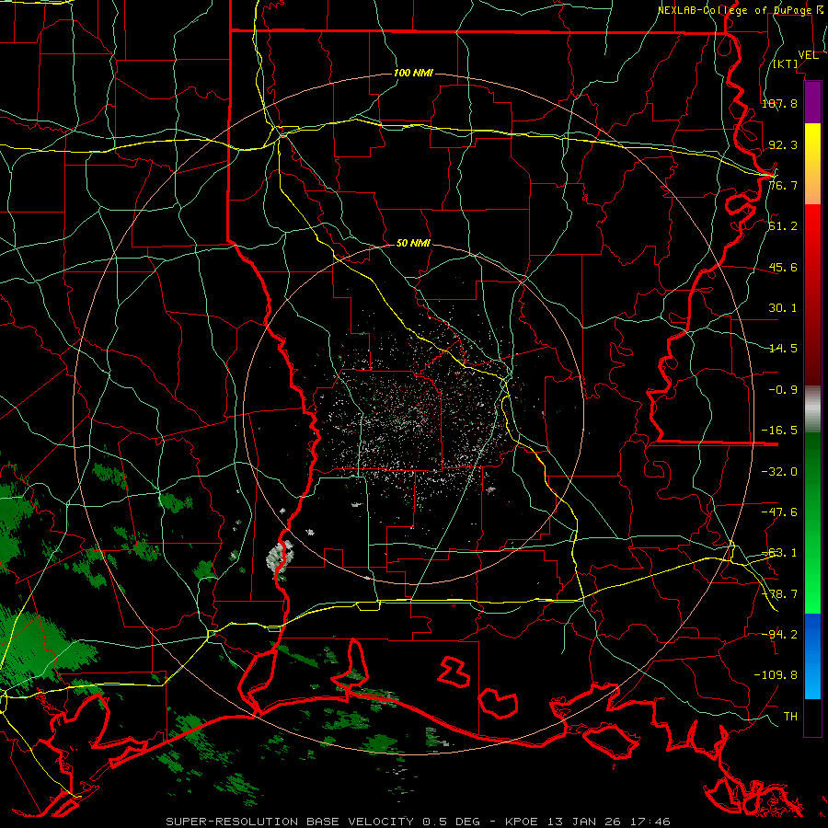Viewport: 828px width, 828px height.
Task: Click the 107.8 velocity scale value
Action: 779,103
